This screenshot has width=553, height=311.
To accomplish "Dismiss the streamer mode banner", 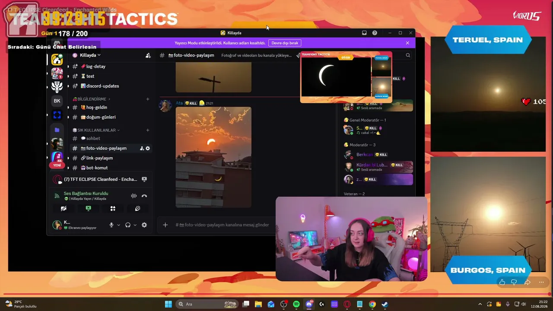I will coord(407,43).
